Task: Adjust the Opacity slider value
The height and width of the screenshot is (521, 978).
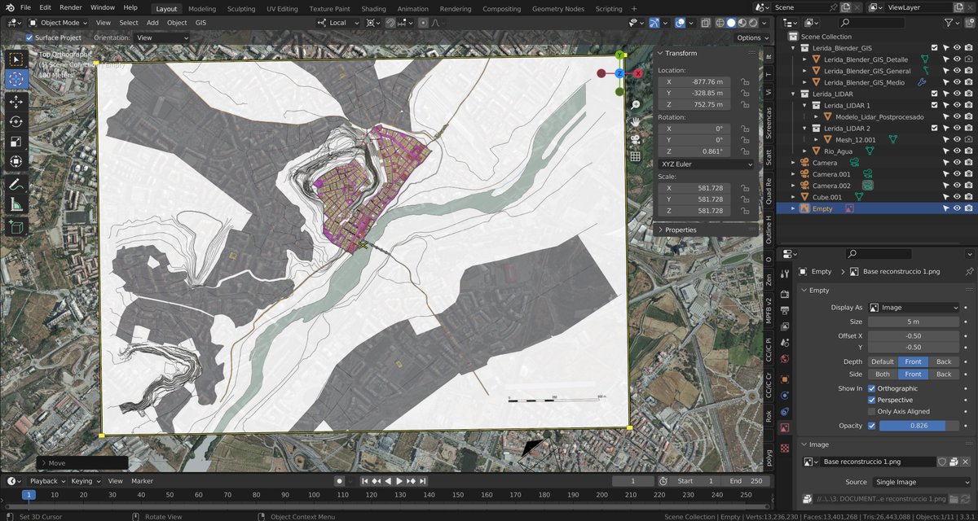Action: pos(919,426)
